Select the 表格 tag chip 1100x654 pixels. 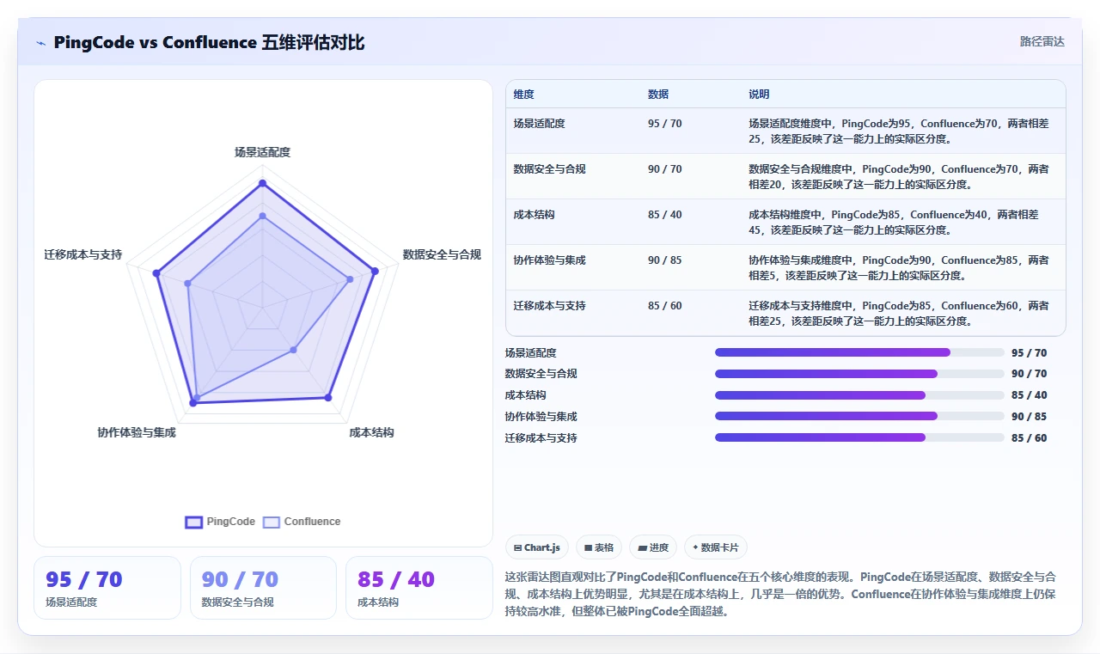coord(599,547)
